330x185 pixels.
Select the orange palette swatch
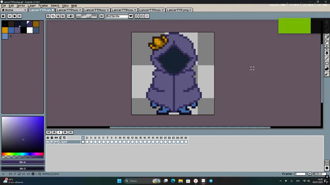point(5,30)
